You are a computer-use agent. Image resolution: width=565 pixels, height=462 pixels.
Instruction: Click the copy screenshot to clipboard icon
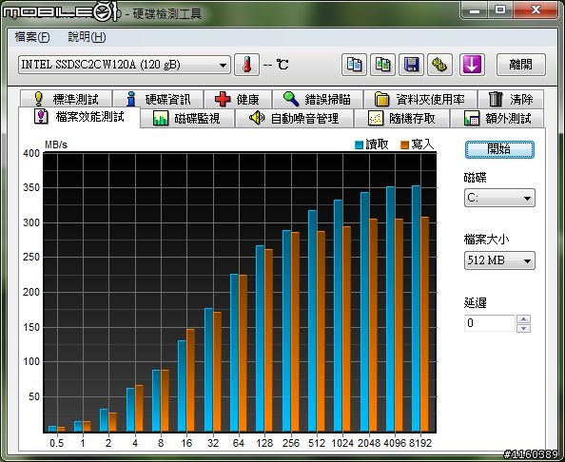[x=382, y=65]
